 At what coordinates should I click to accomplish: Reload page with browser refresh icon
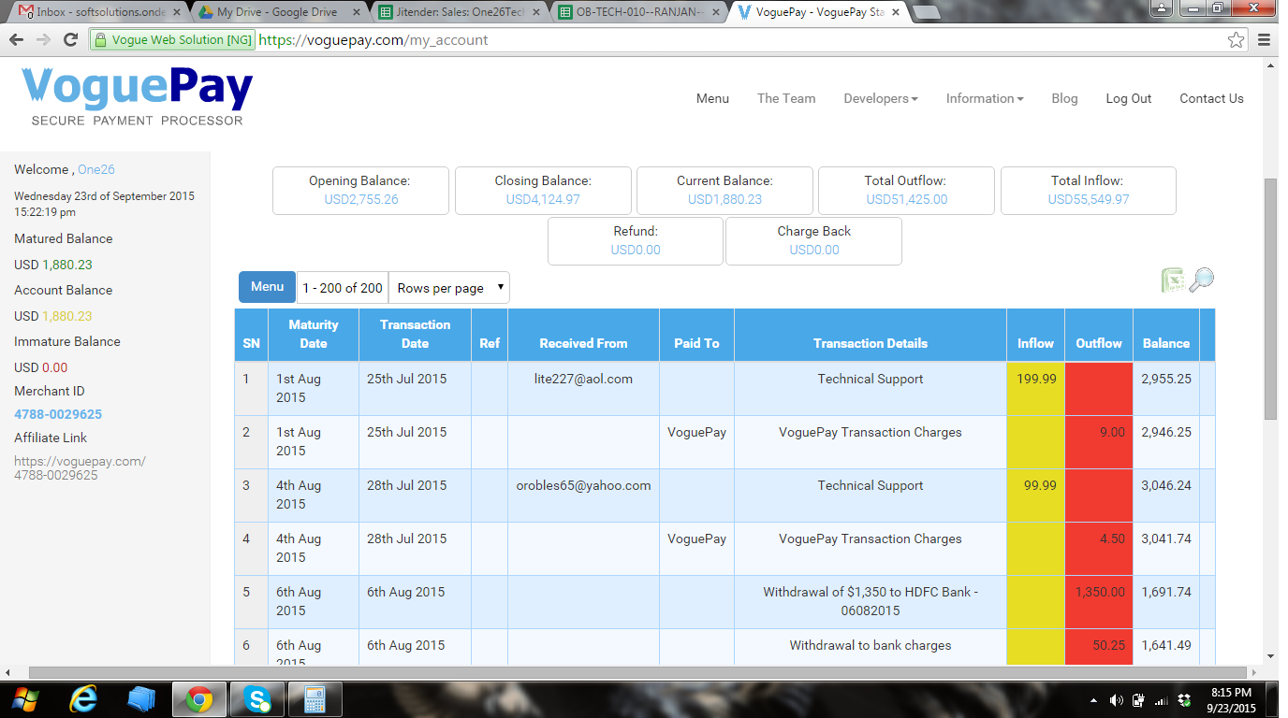(70, 40)
